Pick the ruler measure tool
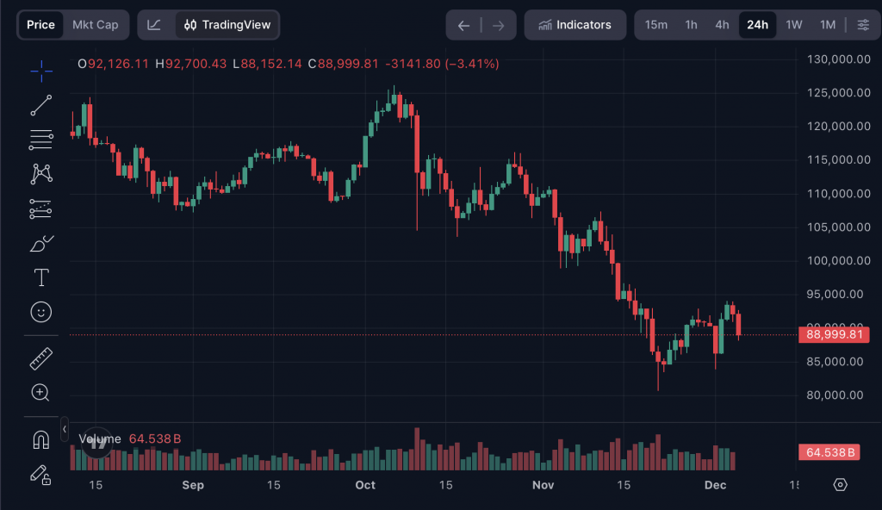This screenshot has height=510, width=882. 41,358
